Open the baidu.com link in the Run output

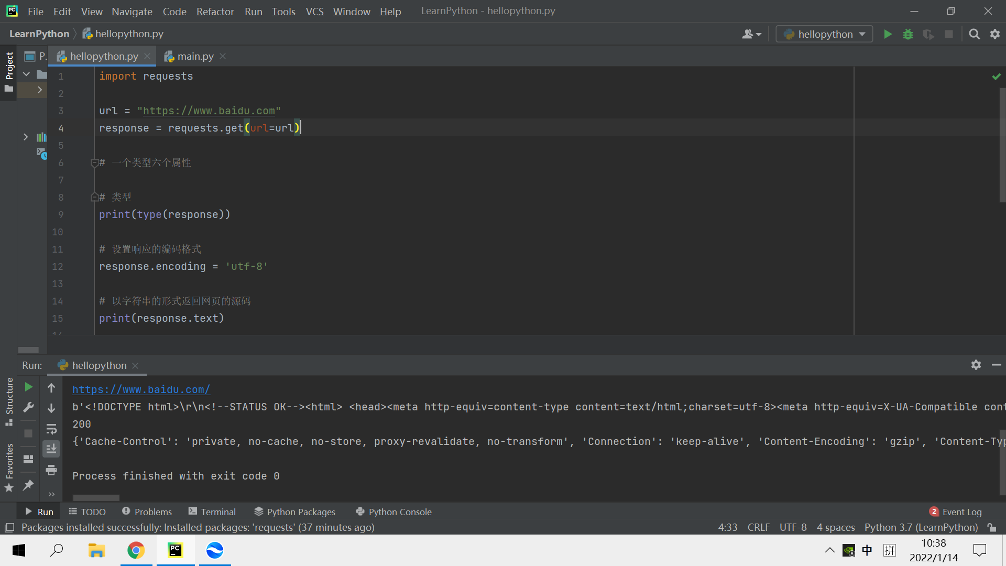coord(141,389)
